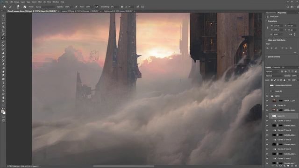Hide Layer 64 visibility eye
The width and height of the screenshot is (299, 168).
(x=267, y=116)
